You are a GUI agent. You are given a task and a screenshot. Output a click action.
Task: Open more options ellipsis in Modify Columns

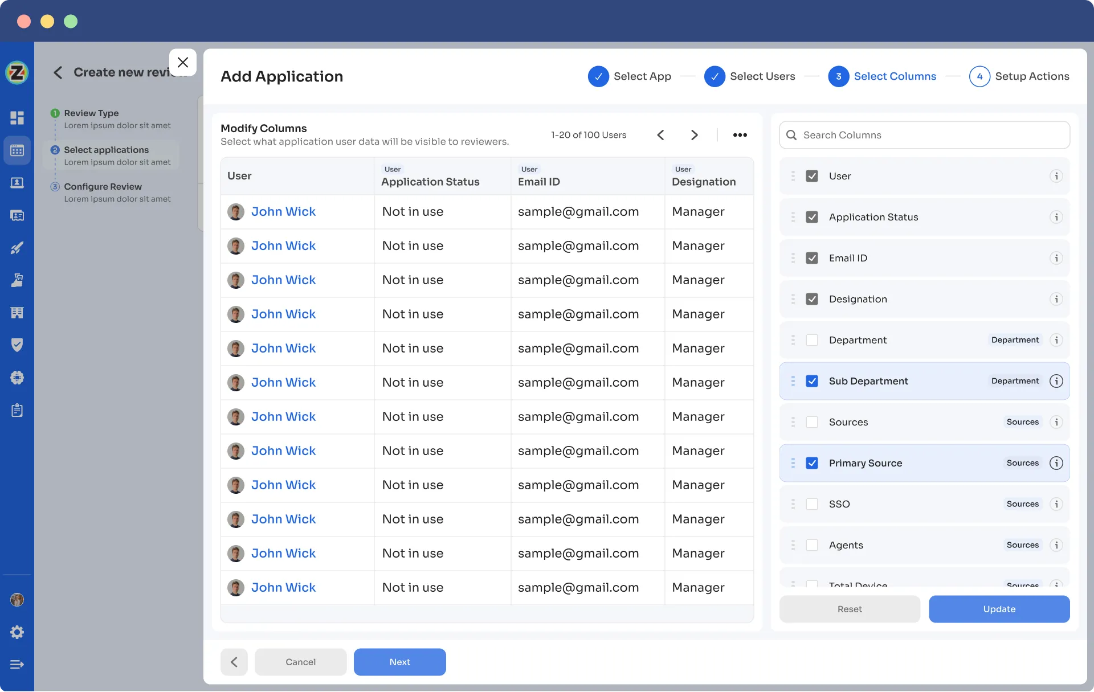click(x=740, y=135)
